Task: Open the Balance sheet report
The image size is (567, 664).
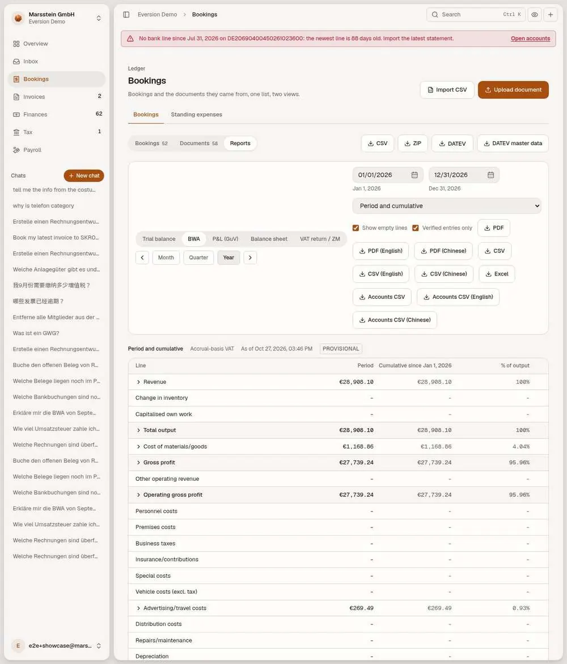Action: 269,239
